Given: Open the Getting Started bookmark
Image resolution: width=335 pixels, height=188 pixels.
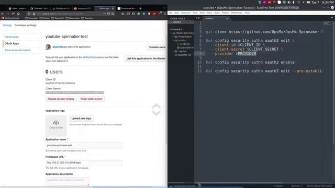Looking at the screenshot, I should 10,18.
